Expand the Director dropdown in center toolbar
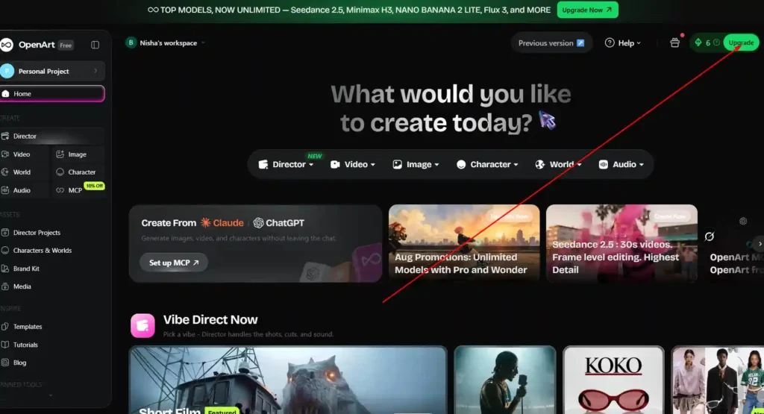This screenshot has width=764, height=414. click(x=286, y=165)
